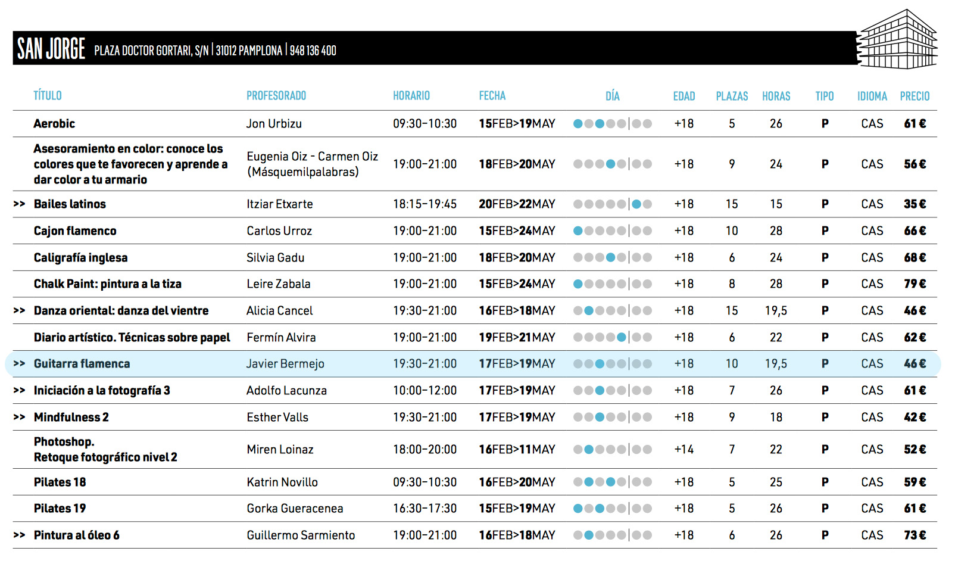Click the FECHA column header
Screen dimensions: 955x573
(492, 96)
